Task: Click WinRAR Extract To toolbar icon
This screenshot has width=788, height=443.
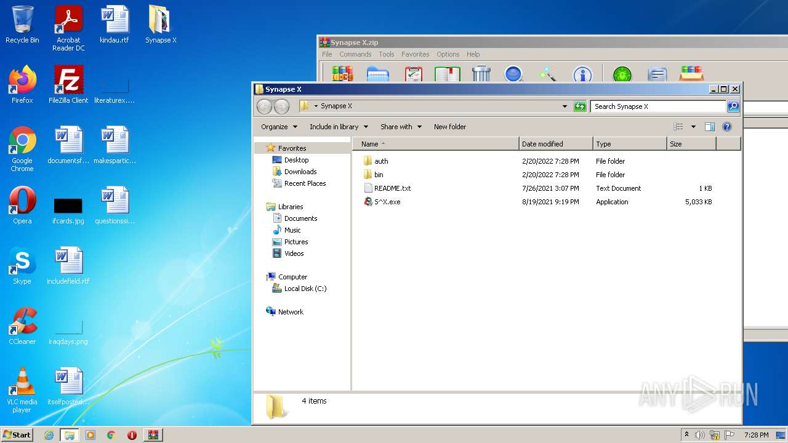Action: pyautogui.click(x=377, y=74)
